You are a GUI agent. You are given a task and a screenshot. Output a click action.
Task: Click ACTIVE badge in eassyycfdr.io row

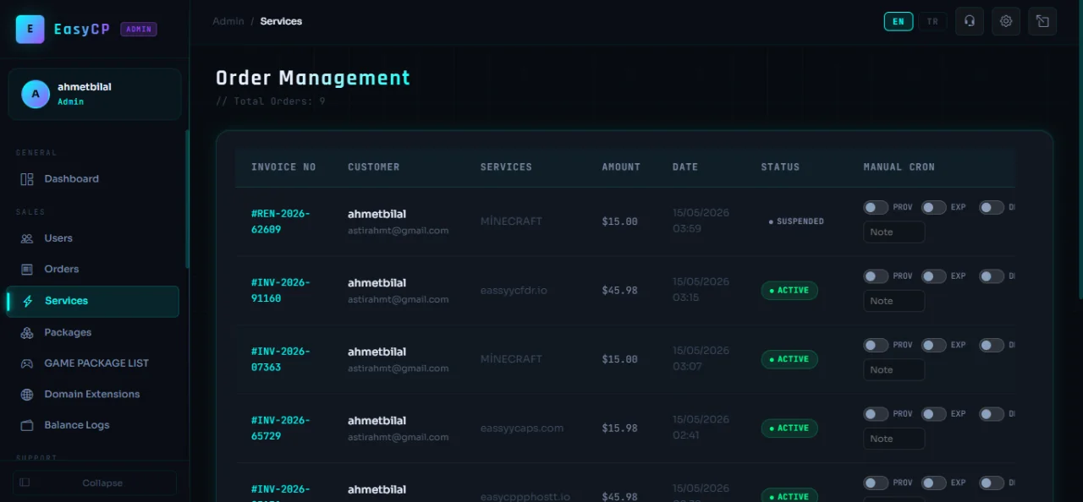click(x=789, y=291)
